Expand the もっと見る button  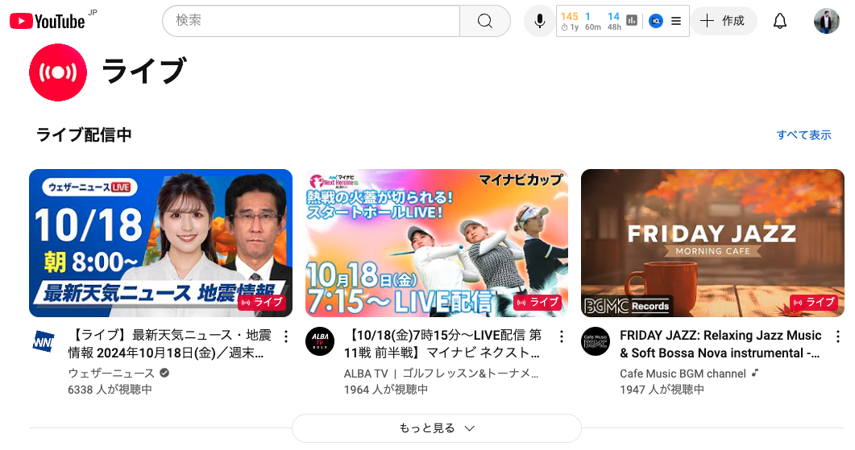click(x=437, y=428)
